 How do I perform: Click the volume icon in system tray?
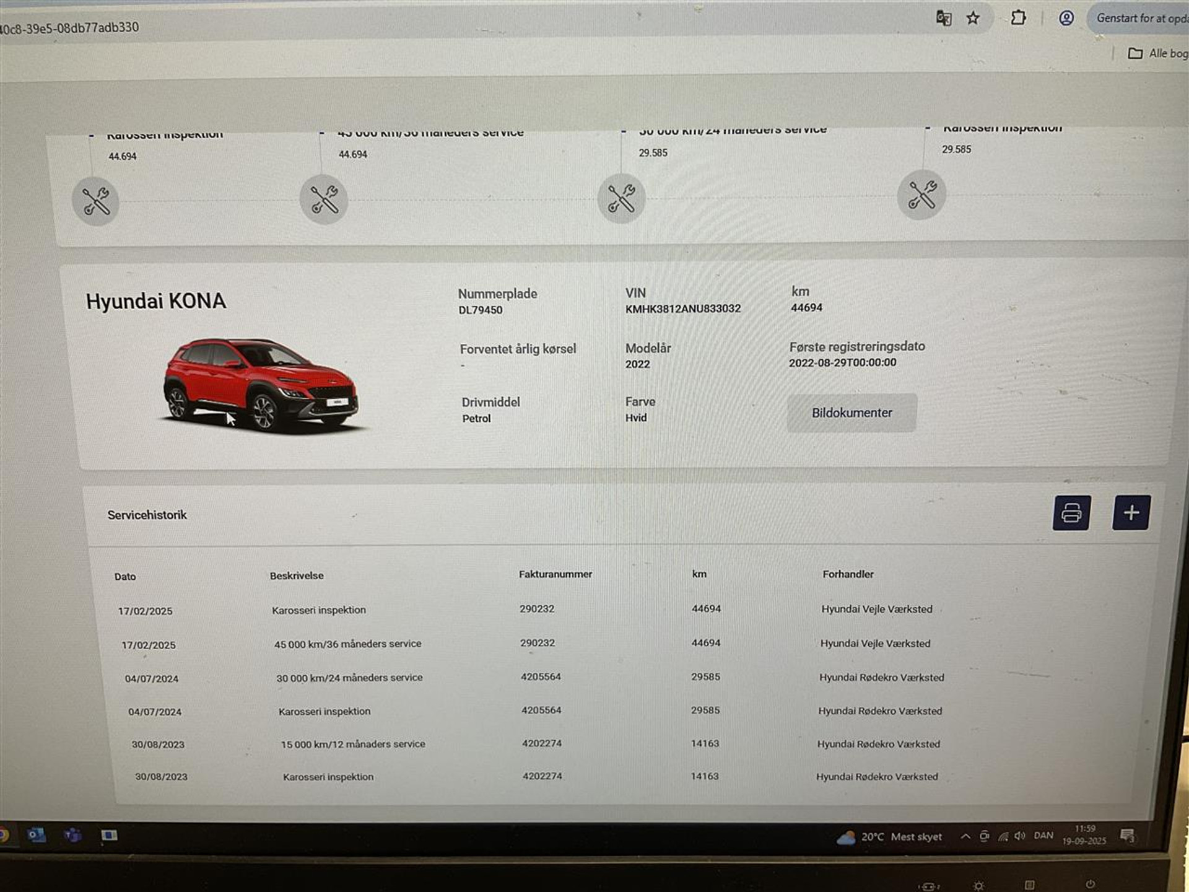[1019, 836]
